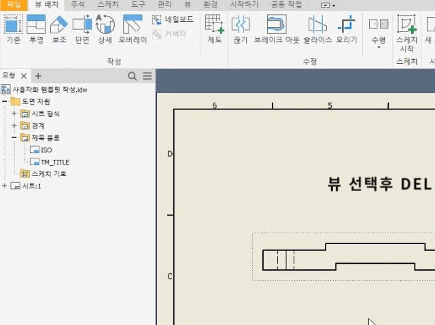Image resolution: width=435 pixels, height=325 pixels.
Task: Expand the 시트 형식 node
Action: pos(14,114)
